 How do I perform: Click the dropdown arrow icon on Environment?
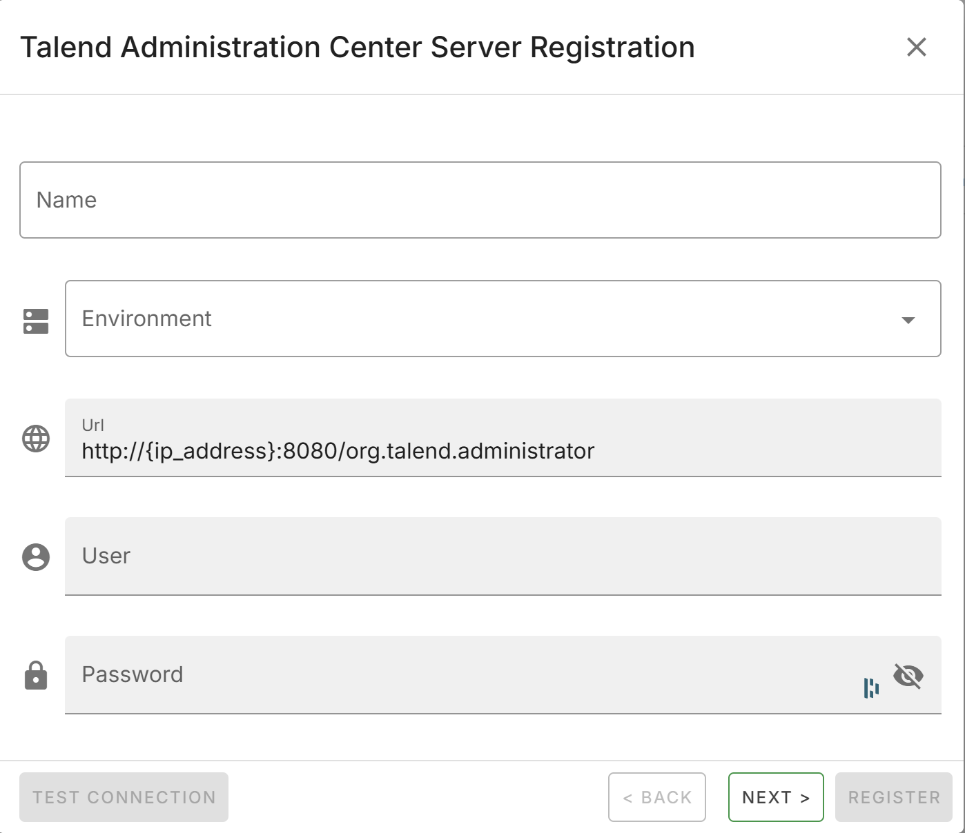[x=909, y=319]
